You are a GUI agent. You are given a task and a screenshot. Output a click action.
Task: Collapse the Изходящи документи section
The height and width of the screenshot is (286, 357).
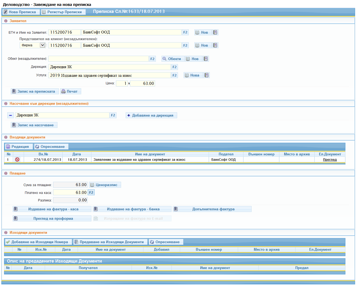pyautogui.click(x=6, y=233)
